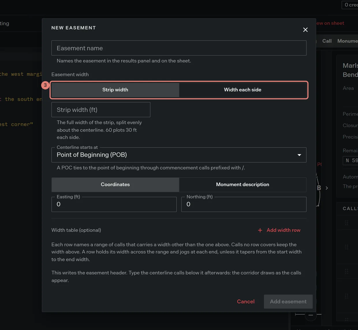This screenshot has width=358, height=330.
Task: Click the second drag handle in Calls list
Action: point(347,247)
